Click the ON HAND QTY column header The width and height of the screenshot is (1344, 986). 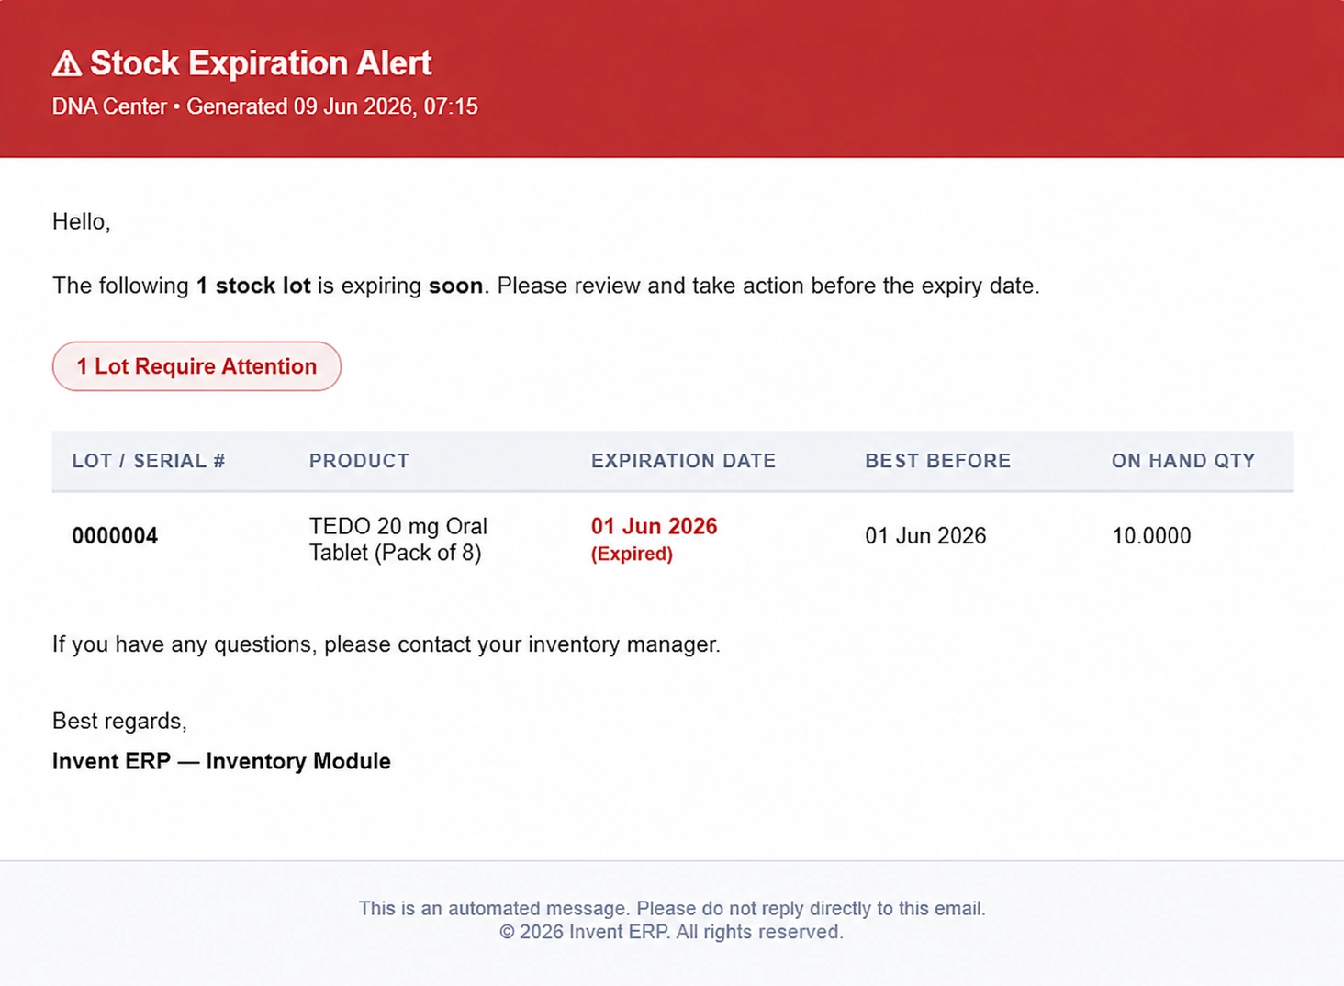coord(1183,461)
